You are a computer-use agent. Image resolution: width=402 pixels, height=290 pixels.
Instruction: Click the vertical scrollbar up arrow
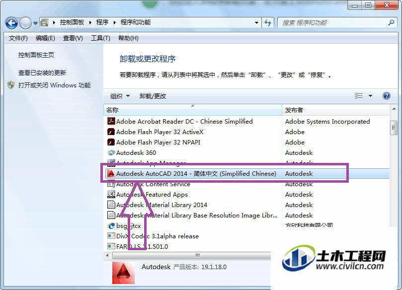[394, 109]
